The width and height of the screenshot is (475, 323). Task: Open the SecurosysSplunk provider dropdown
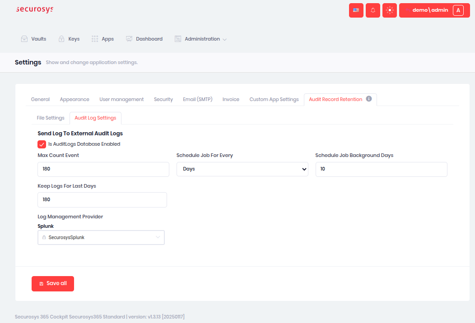tap(101, 237)
